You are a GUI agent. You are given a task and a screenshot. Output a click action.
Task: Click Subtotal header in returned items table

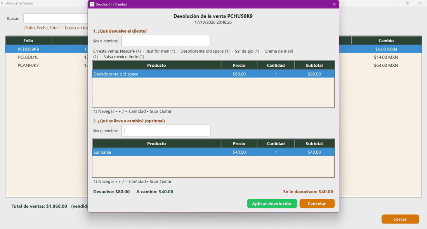314,65
